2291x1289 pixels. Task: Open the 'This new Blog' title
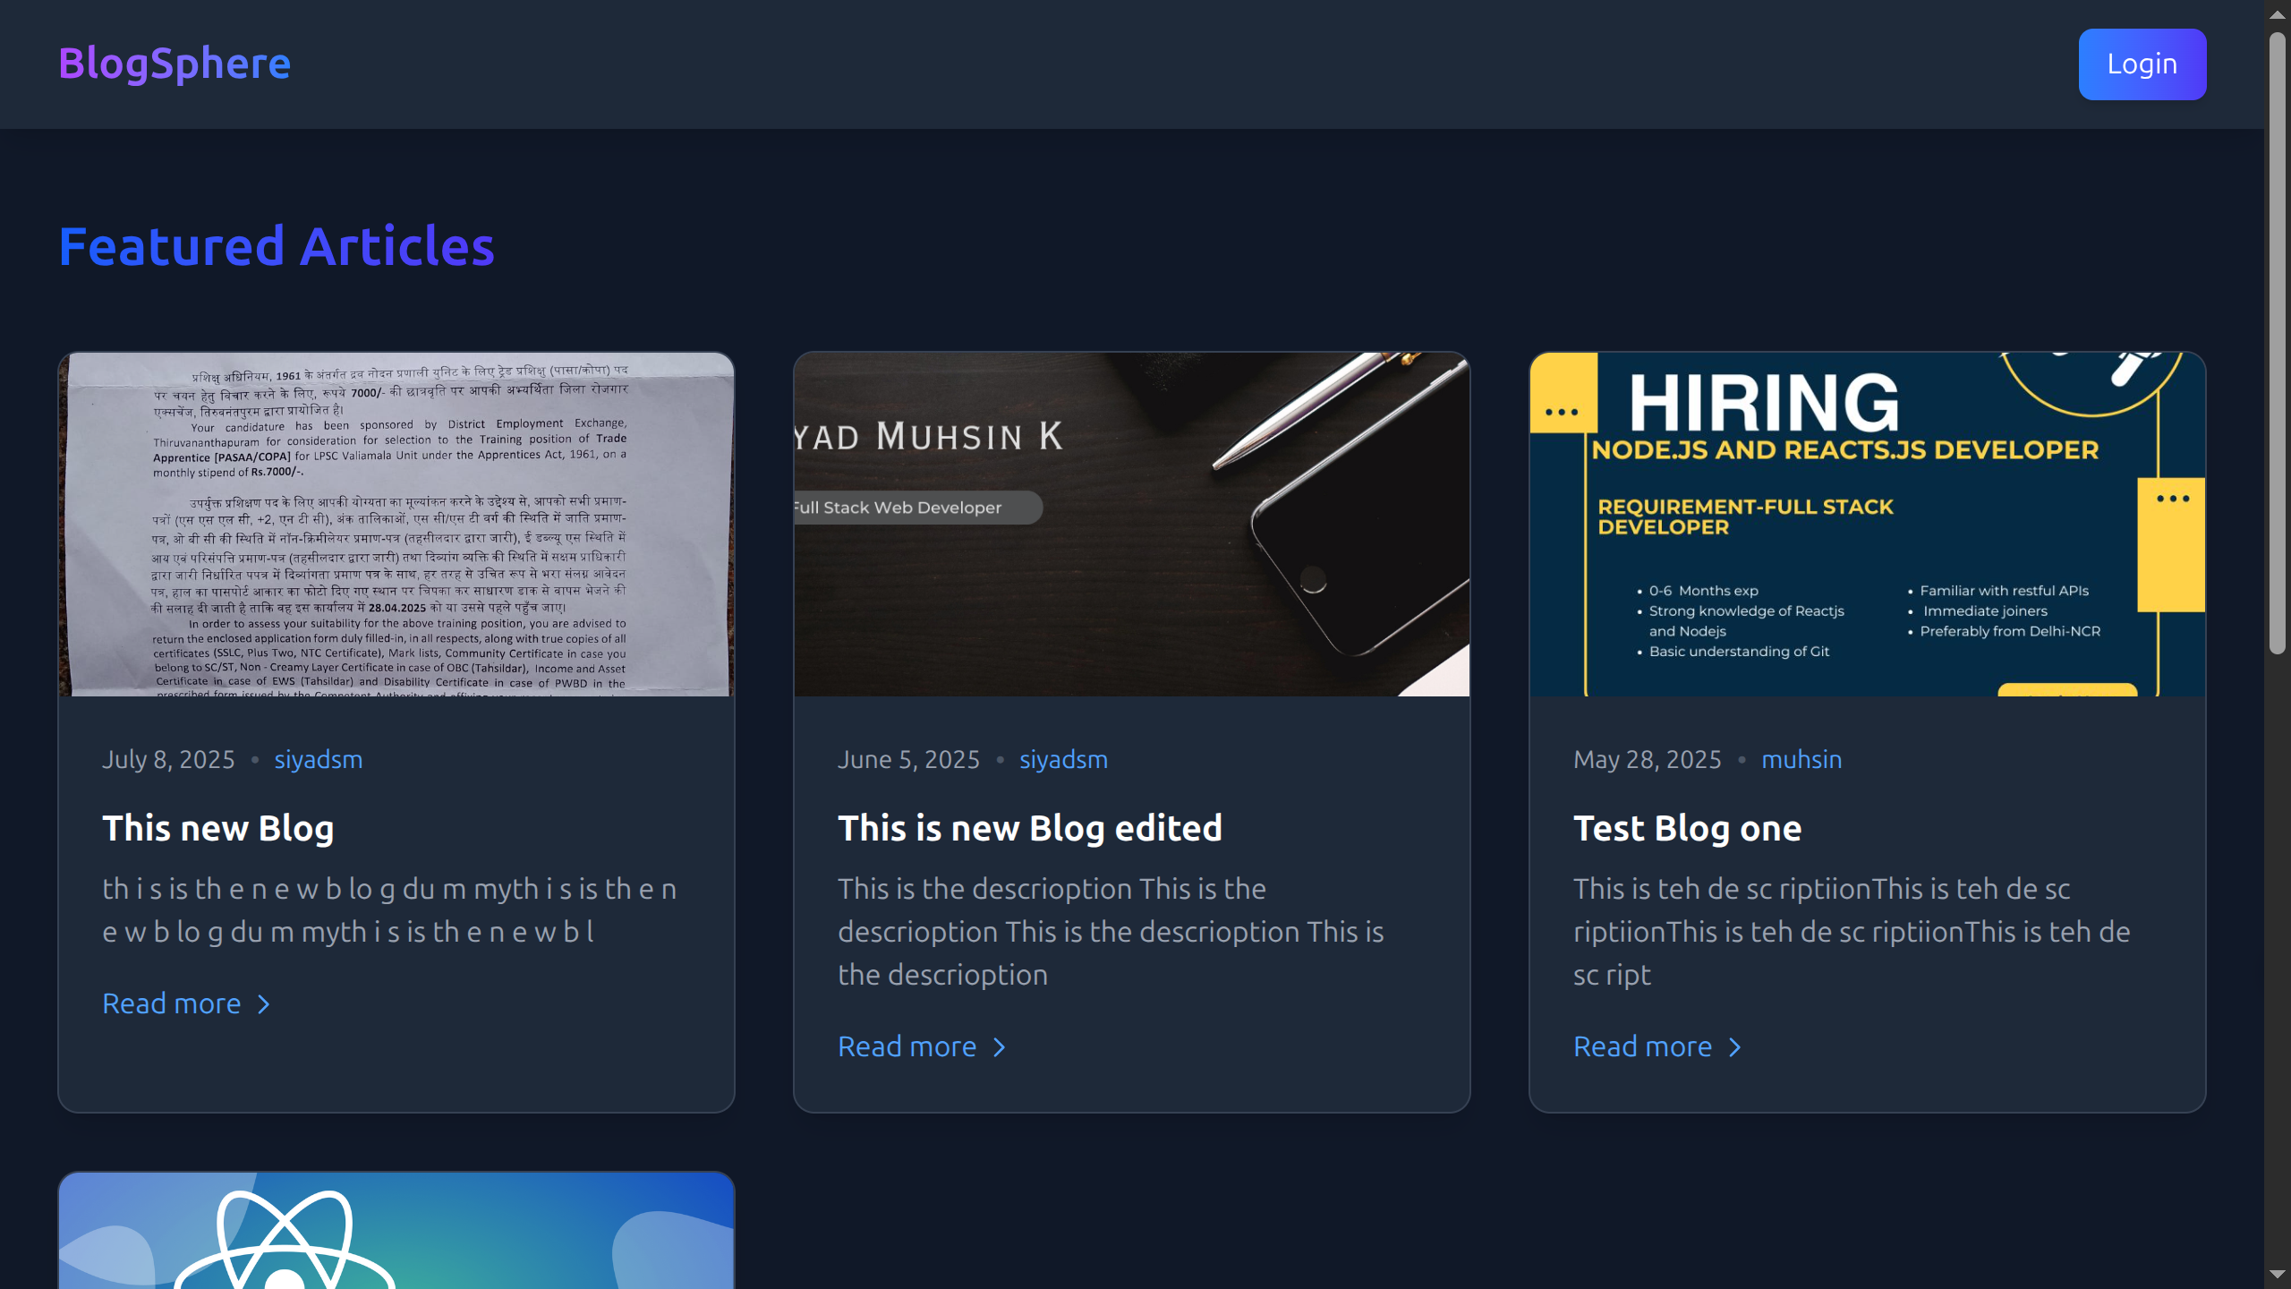(218, 828)
